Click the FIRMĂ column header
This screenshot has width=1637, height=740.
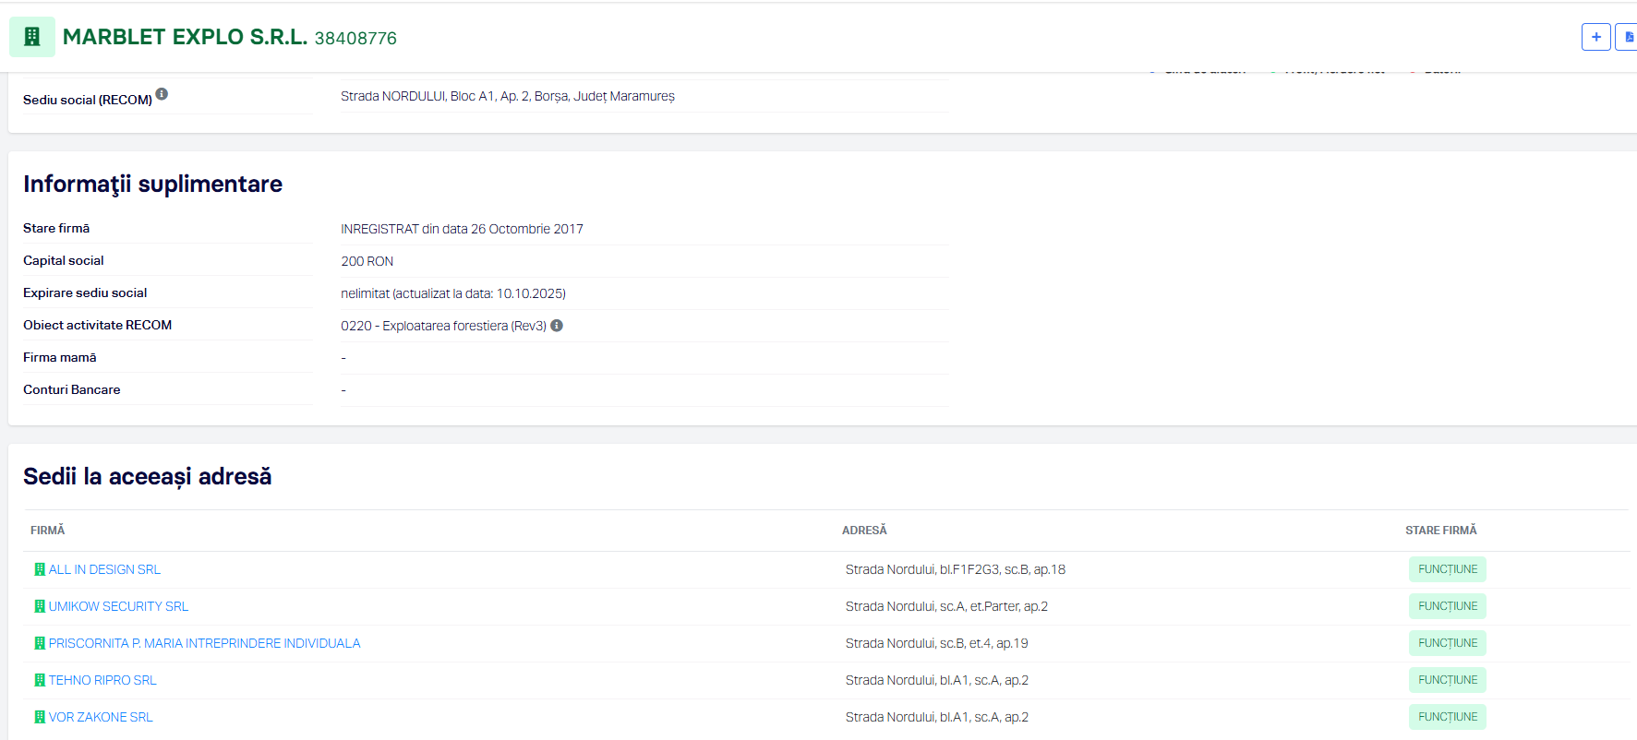pyautogui.click(x=48, y=531)
